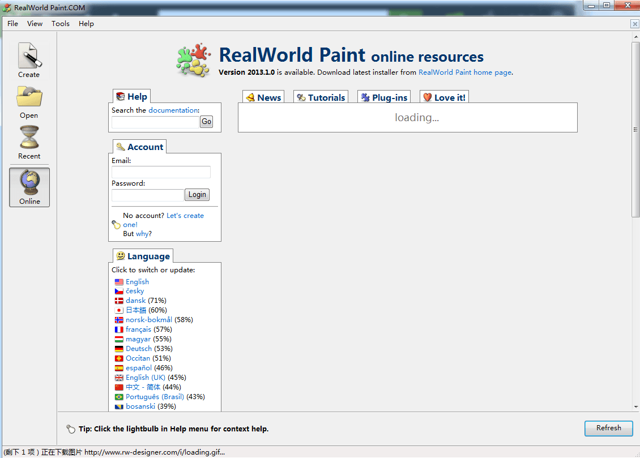Click the French flag icon
Image resolution: width=640 pixels, height=458 pixels.
(x=119, y=329)
